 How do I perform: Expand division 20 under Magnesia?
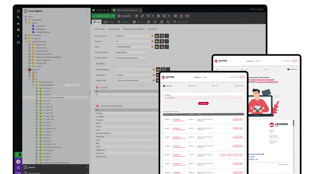[x=29, y=73]
